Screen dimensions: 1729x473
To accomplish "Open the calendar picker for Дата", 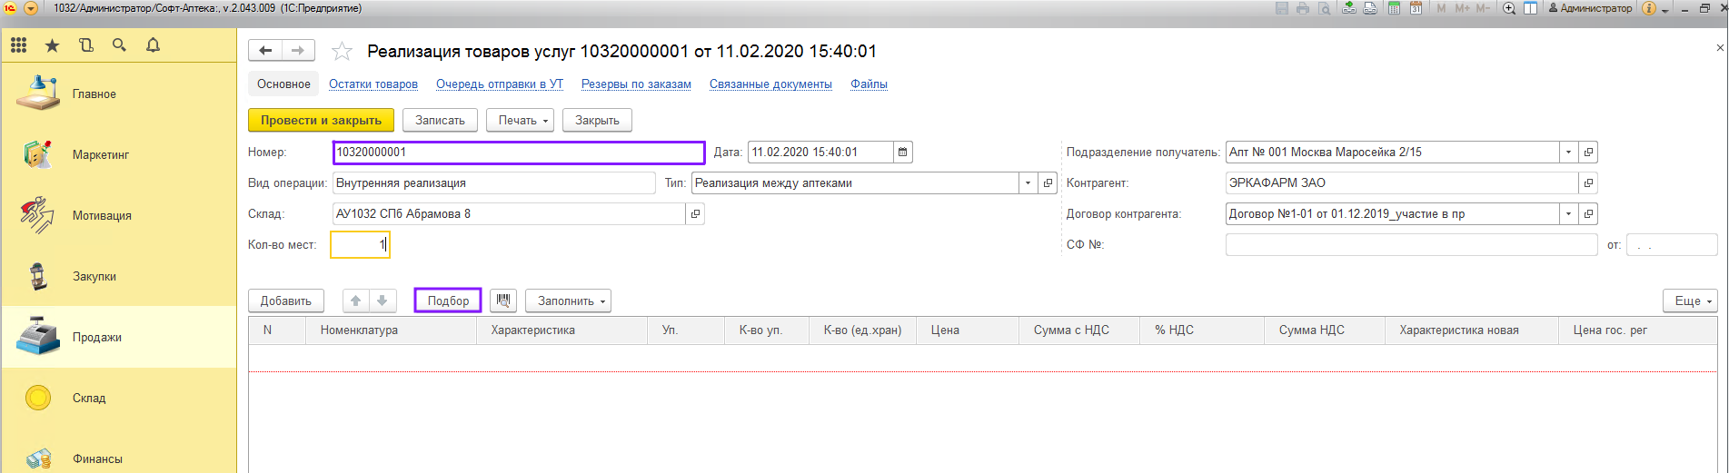I will [x=902, y=153].
